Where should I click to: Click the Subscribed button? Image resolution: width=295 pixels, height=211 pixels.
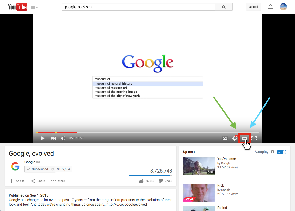pyautogui.click(x=37, y=169)
